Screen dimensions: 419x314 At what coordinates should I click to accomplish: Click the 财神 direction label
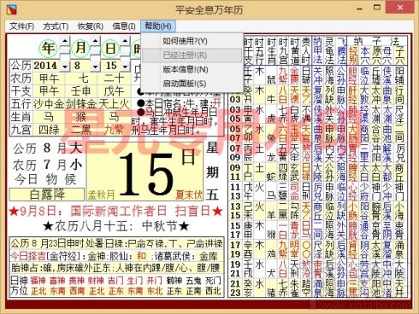click(97, 281)
